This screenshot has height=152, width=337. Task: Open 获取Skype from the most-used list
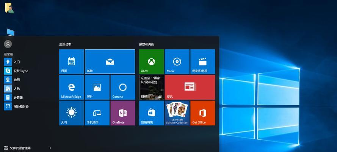coord(28,71)
